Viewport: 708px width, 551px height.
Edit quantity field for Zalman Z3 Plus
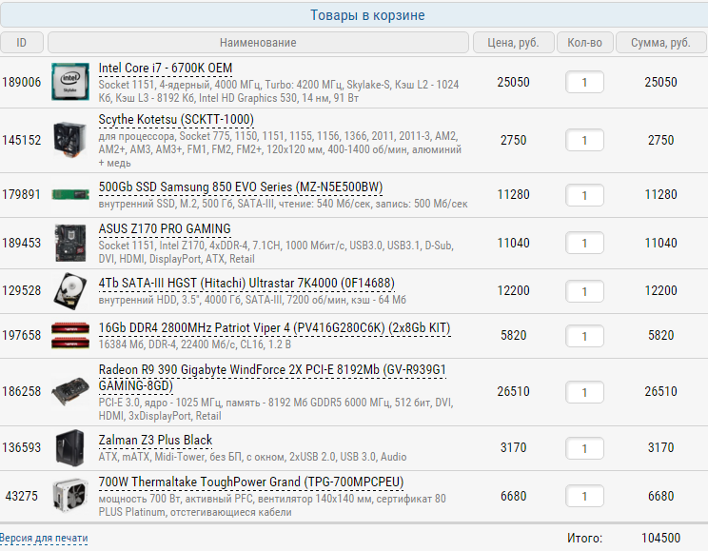[584, 448]
